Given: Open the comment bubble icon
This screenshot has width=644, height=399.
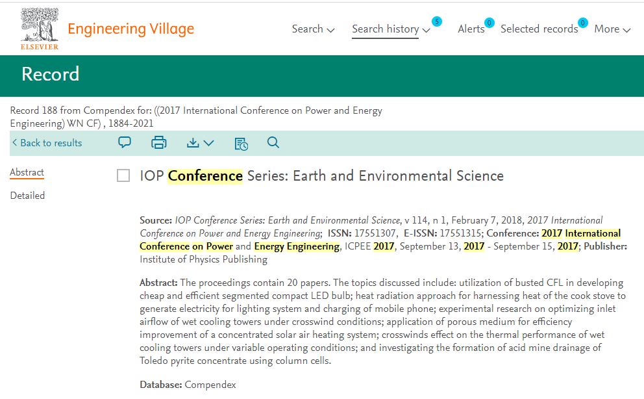Looking at the screenshot, I should [x=125, y=142].
